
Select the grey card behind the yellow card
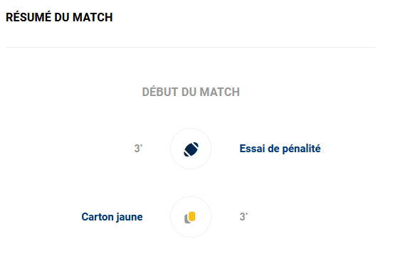(x=187, y=219)
